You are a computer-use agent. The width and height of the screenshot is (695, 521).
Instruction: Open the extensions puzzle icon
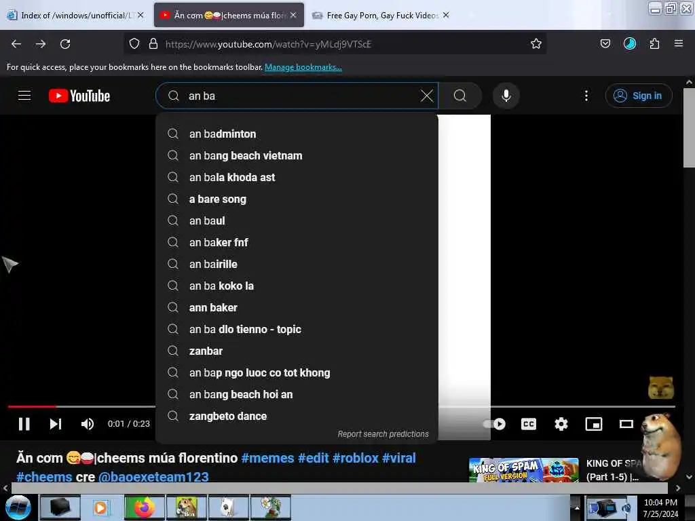654,43
